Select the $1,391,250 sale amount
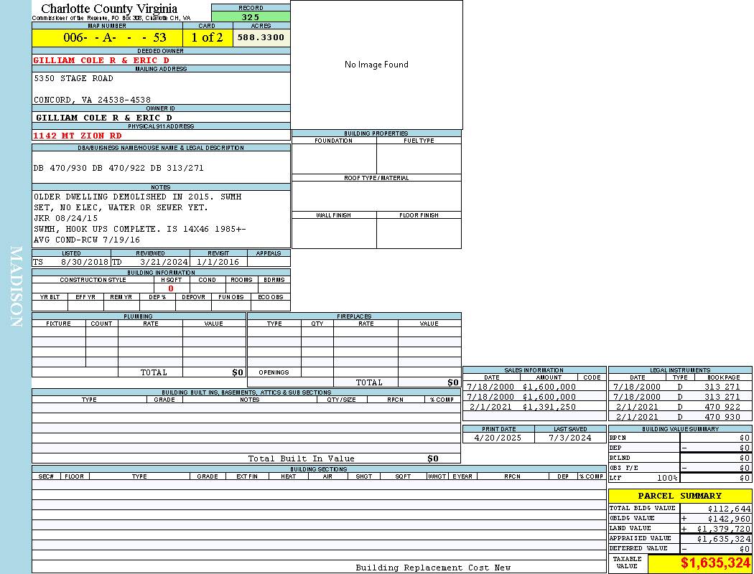The width and height of the screenshot is (754, 574). [x=549, y=407]
